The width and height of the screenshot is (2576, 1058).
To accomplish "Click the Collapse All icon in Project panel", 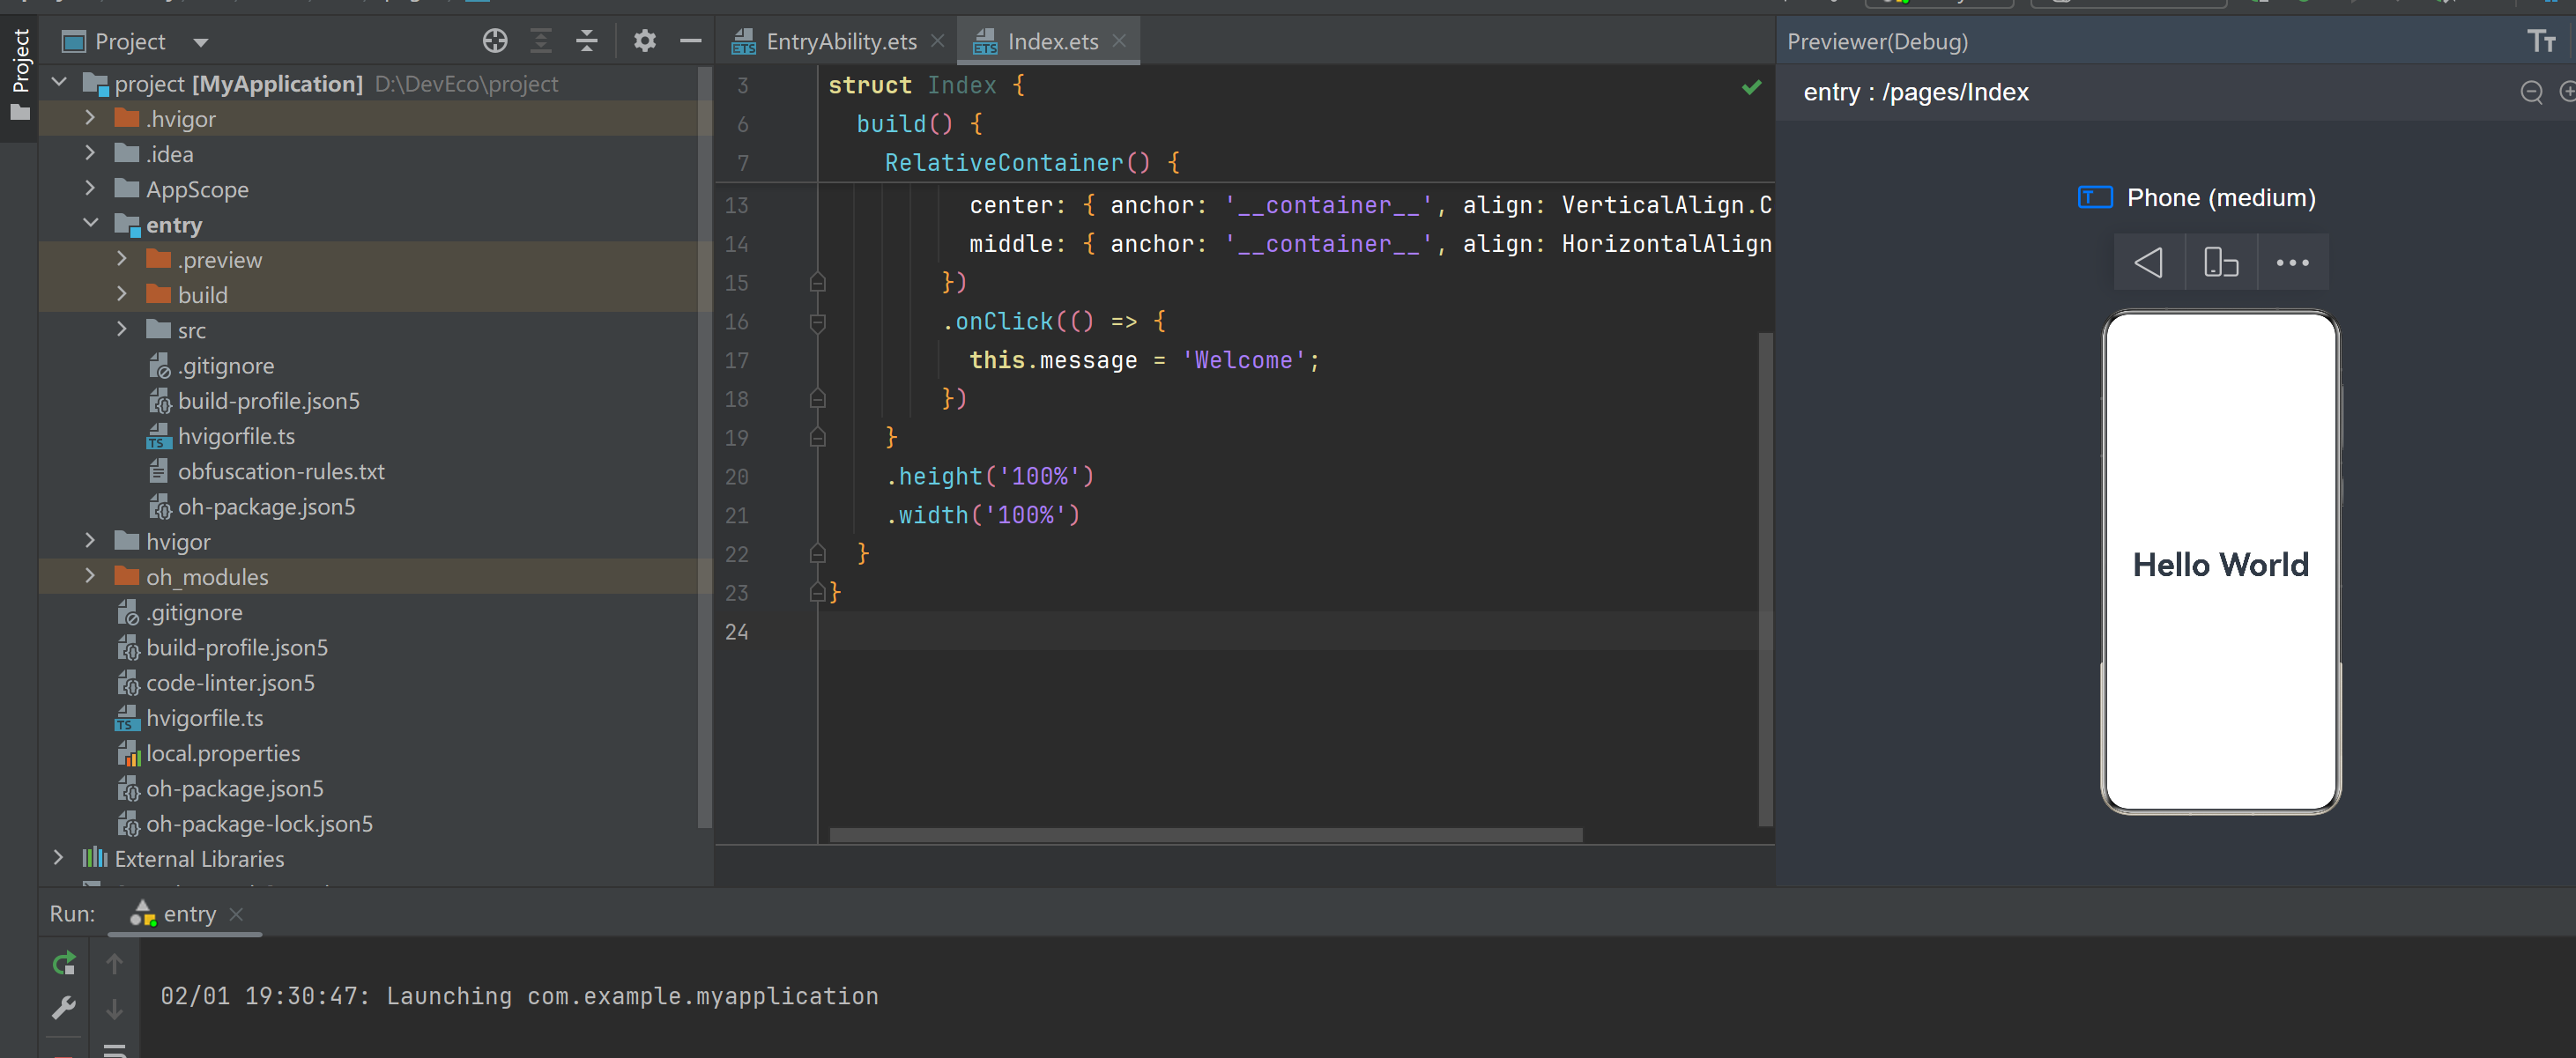I will [x=587, y=41].
